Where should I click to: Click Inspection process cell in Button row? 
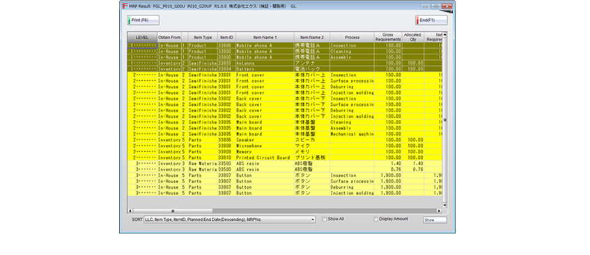pos(352,176)
